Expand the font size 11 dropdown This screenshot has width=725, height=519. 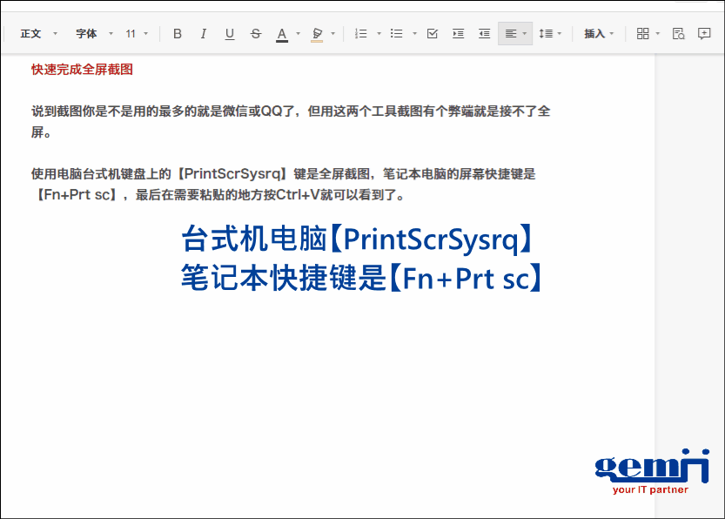pos(137,34)
